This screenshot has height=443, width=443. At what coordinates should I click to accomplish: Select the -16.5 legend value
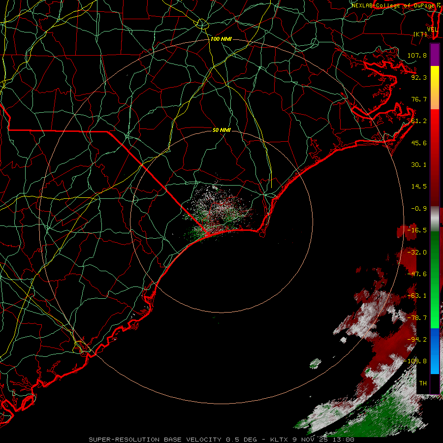tap(417, 230)
